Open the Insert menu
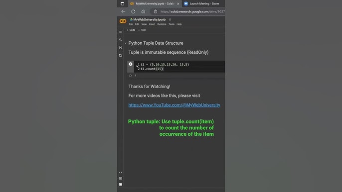The width and height of the screenshot is (342, 192). point(152,24)
